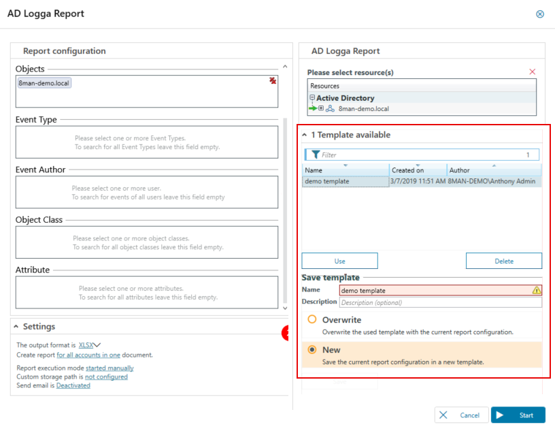The width and height of the screenshot is (555, 429).
Task: Select the New template radio option
Action: tap(312, 349)
